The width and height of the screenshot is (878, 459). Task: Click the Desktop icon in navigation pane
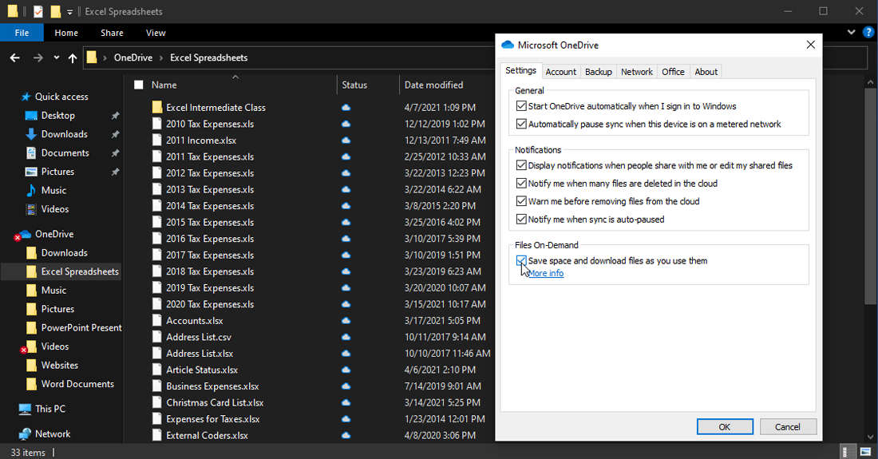pyautogui.click(x=31, y=115)
